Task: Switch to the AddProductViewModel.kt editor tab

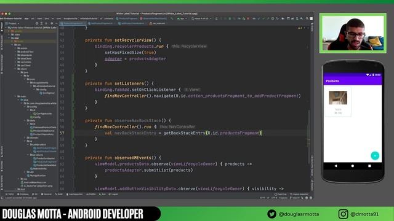Action: coord(132,23)
